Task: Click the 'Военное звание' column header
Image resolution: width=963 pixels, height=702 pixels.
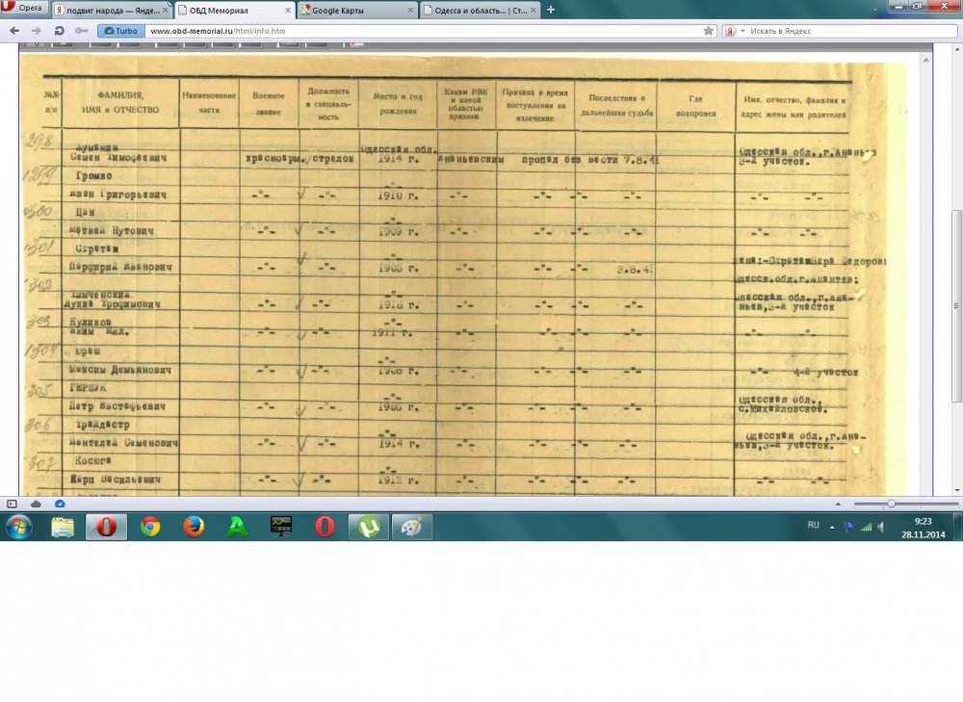Action: [269, 104]
